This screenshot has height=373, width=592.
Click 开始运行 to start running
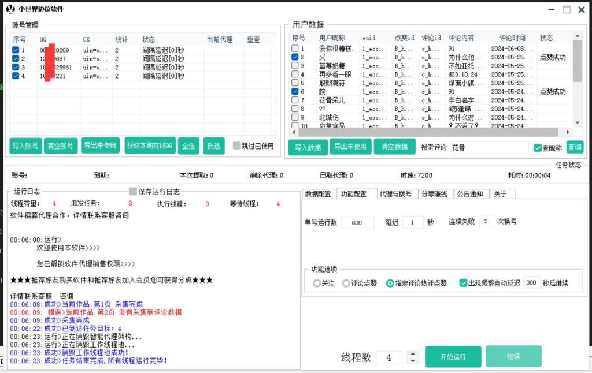coord(453,356)
